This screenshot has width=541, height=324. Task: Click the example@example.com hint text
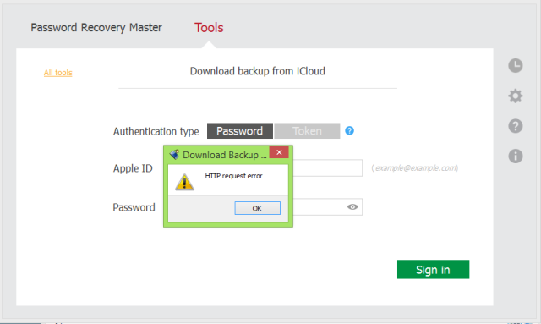[415, 167]
